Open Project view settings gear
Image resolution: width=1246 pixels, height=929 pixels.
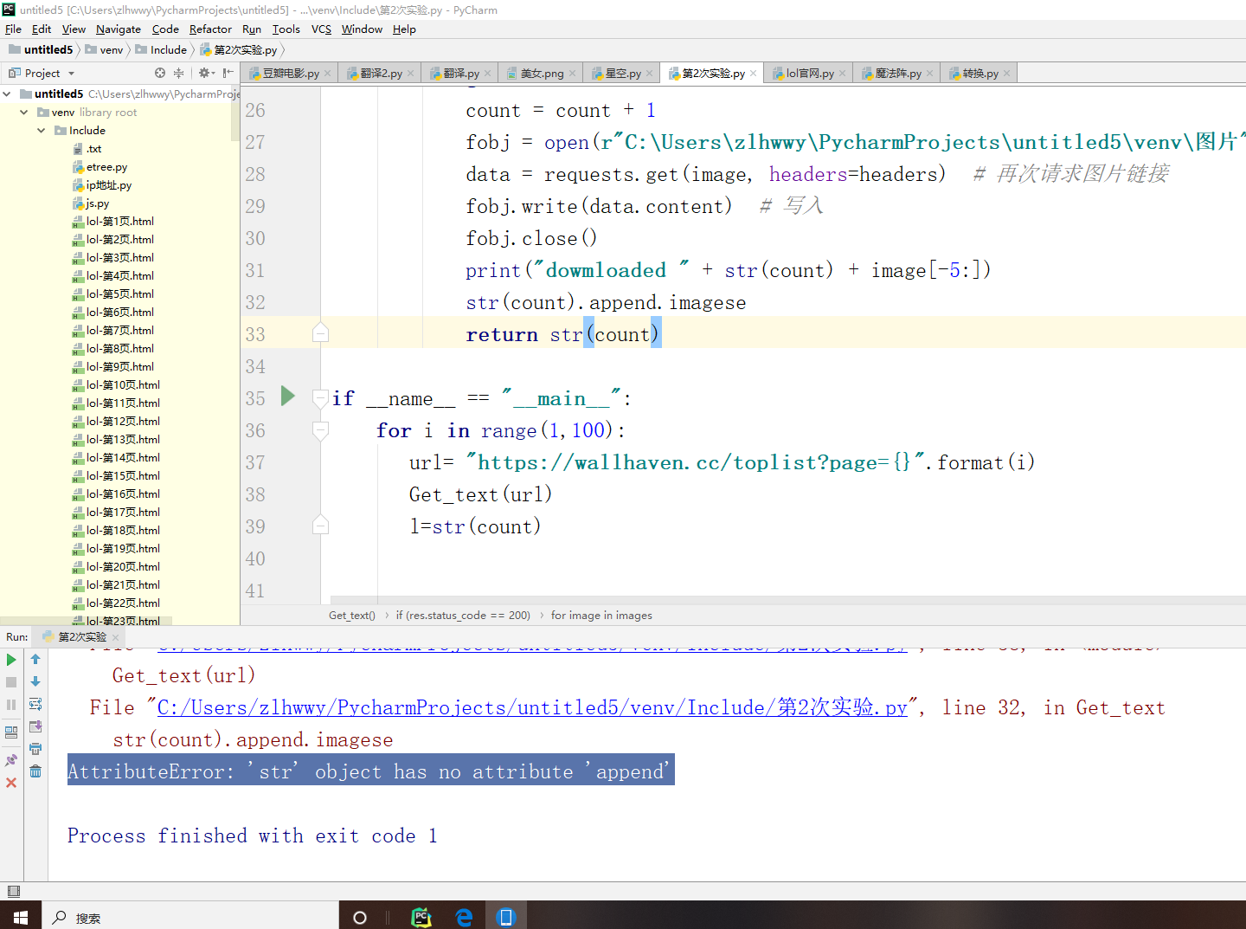202,73
